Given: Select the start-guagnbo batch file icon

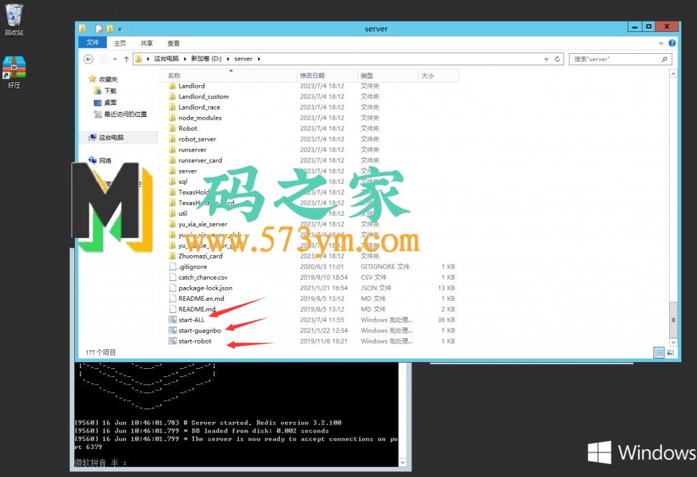Looking at the screenshot, I should tap(172, 330).
